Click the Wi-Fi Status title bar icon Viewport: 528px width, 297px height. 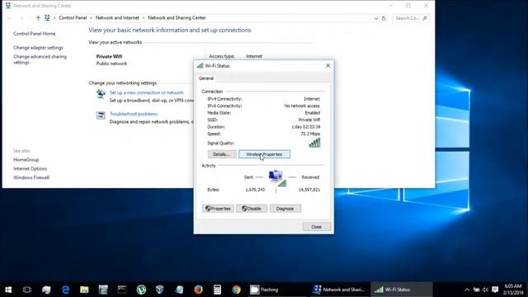pos(200,66)
